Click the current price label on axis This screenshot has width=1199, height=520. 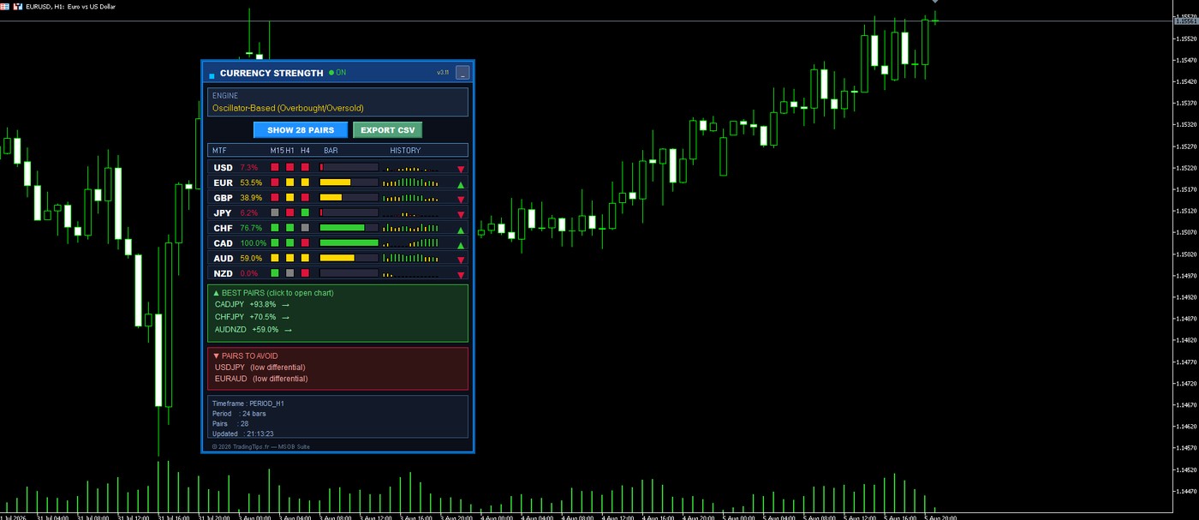click(x=1185, y=21)
